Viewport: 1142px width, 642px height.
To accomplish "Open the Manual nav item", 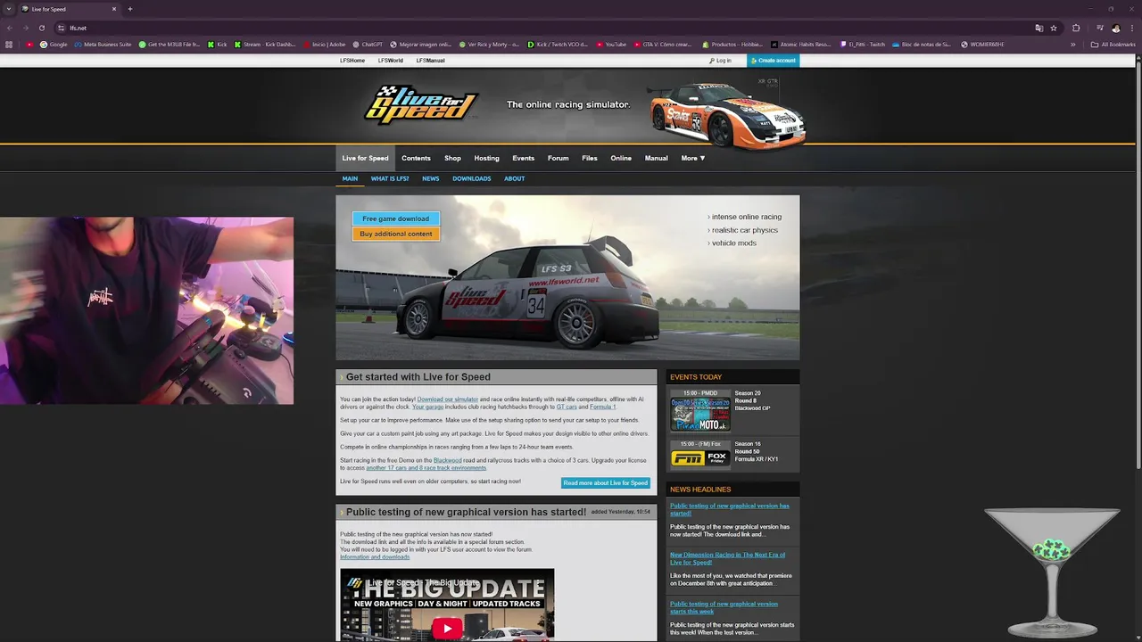I will click(656, 158).
